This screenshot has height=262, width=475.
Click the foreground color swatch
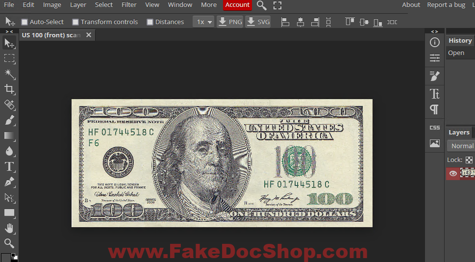click(x=5, y=258)
